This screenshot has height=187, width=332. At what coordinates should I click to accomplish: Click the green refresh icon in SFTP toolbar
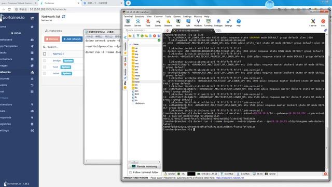[x=142, y=36]
